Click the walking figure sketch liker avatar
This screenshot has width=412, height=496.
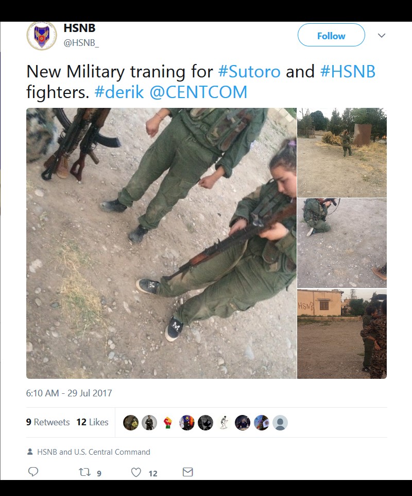224,423
